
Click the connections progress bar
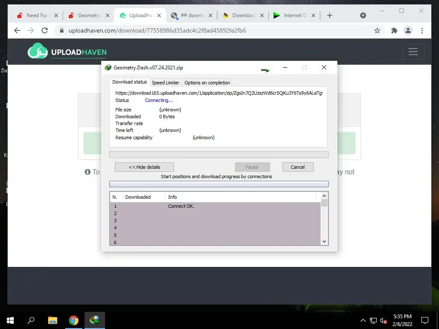[219, 184]
